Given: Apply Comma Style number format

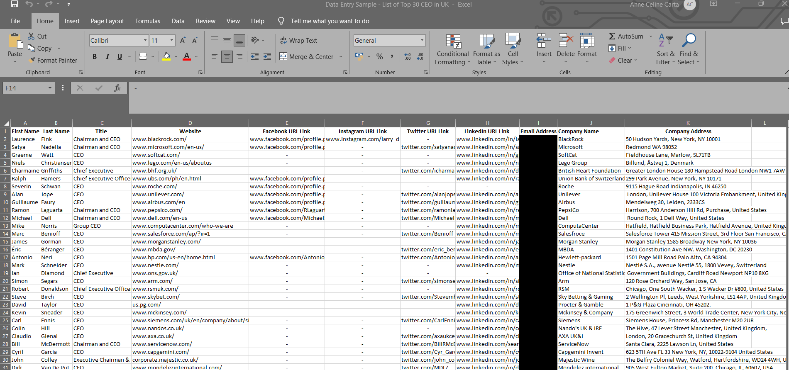Looking at the screenshot, I should (392, 56).
